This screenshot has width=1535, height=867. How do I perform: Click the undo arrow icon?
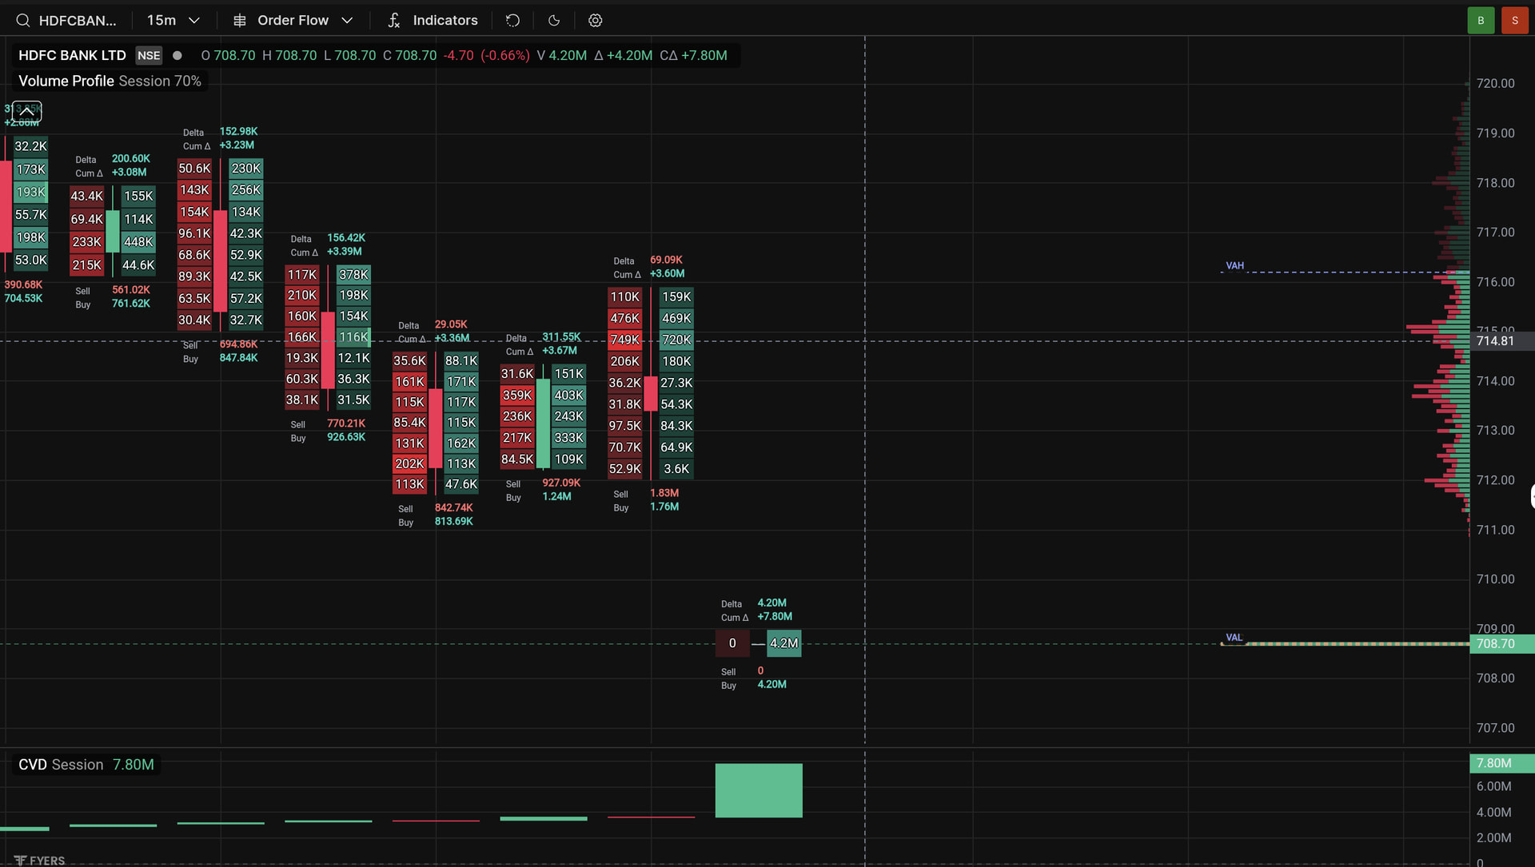point(513,21)
